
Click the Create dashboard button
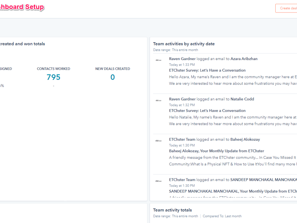pos(286,8)
